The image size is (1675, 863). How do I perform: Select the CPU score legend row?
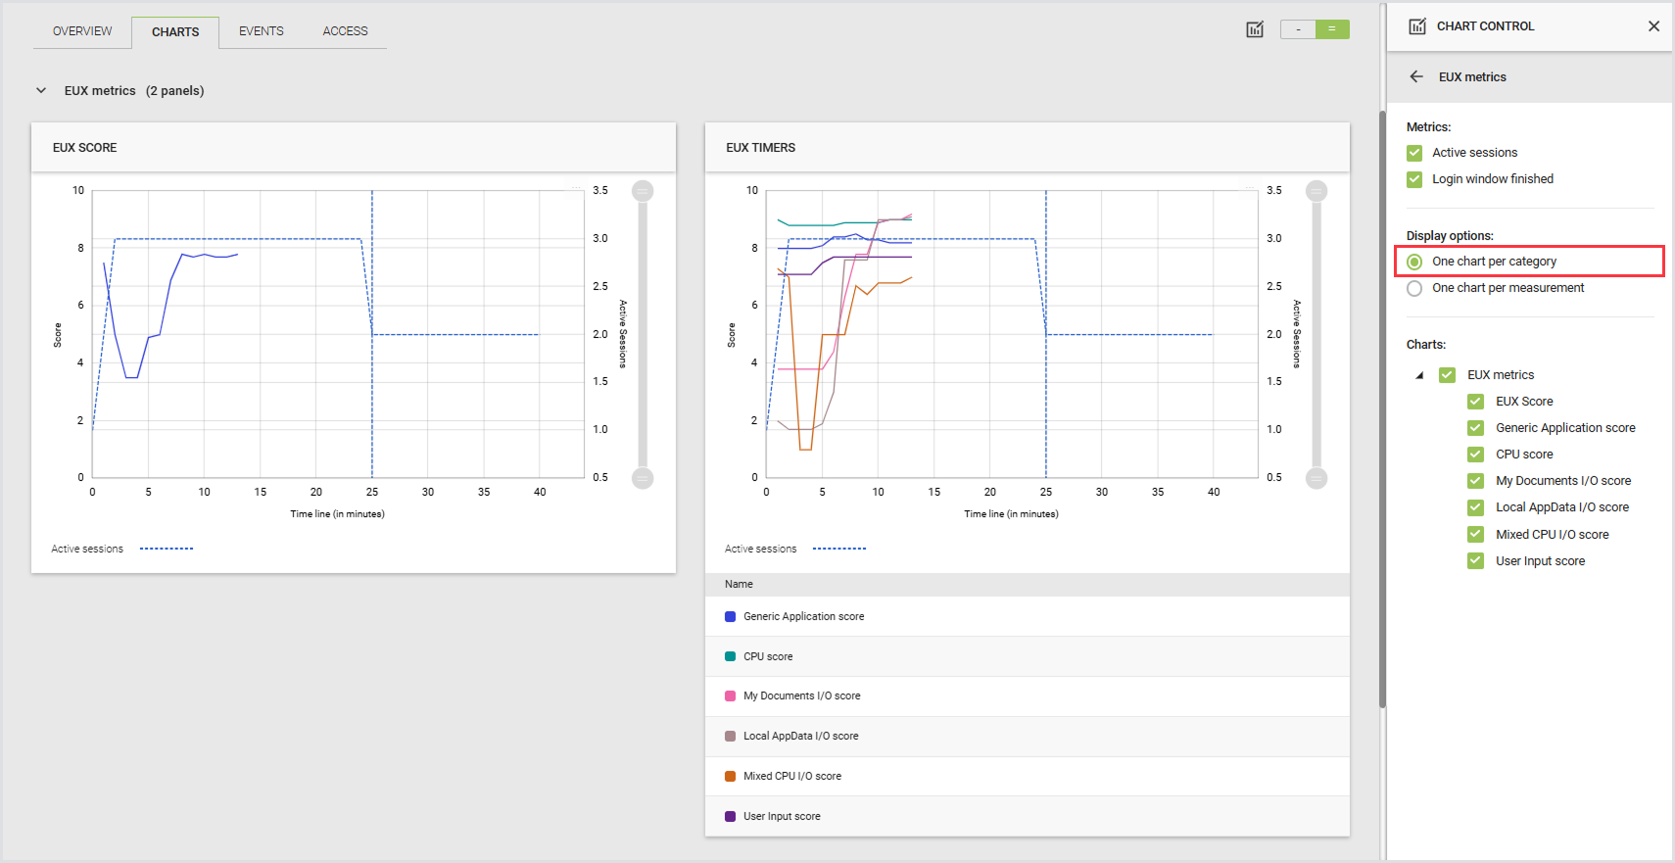point(1028,657)
